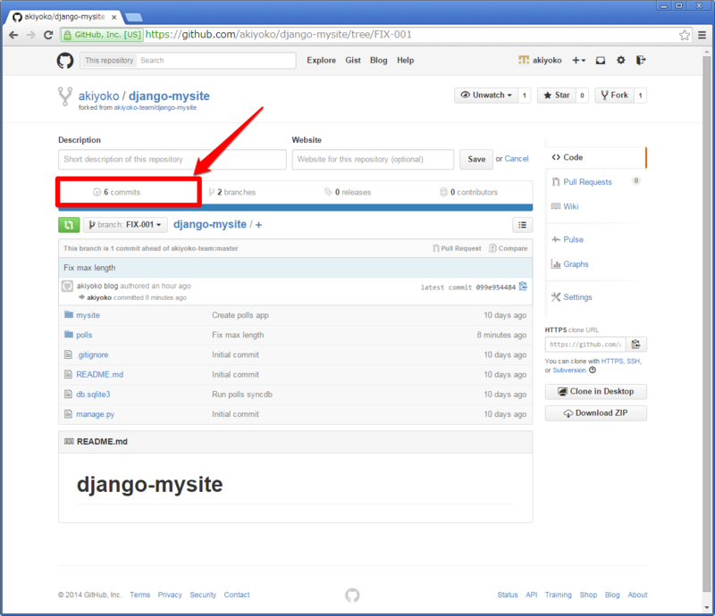Download the repository ZIP
Image resolution: width=715 pixels, height=616 pixels.
[x=595, y=412]
